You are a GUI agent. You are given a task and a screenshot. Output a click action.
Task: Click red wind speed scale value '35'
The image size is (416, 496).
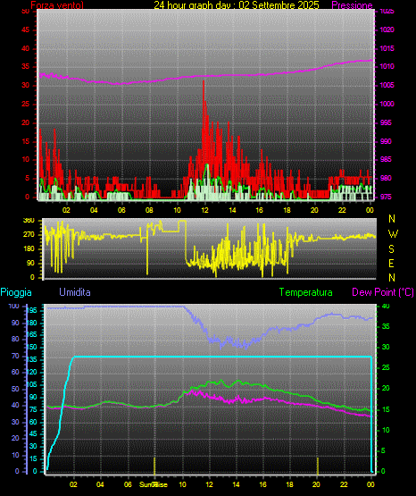[x=26, y=67]
